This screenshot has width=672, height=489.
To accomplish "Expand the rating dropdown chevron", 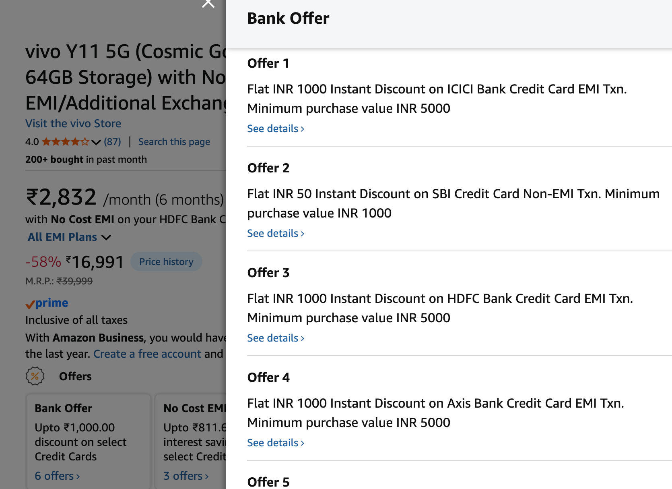I will pos(96,142).
